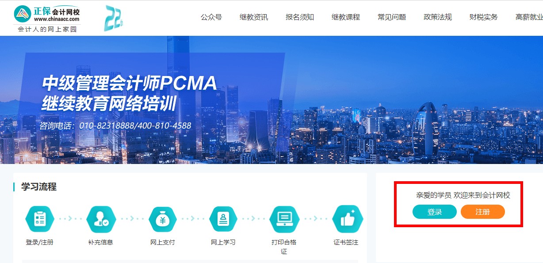
Task: Click the 网上支付 money bag icon
Action: point(162,218)
